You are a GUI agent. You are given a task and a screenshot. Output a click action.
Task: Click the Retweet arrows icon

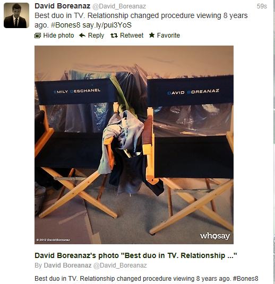[114, 35]
